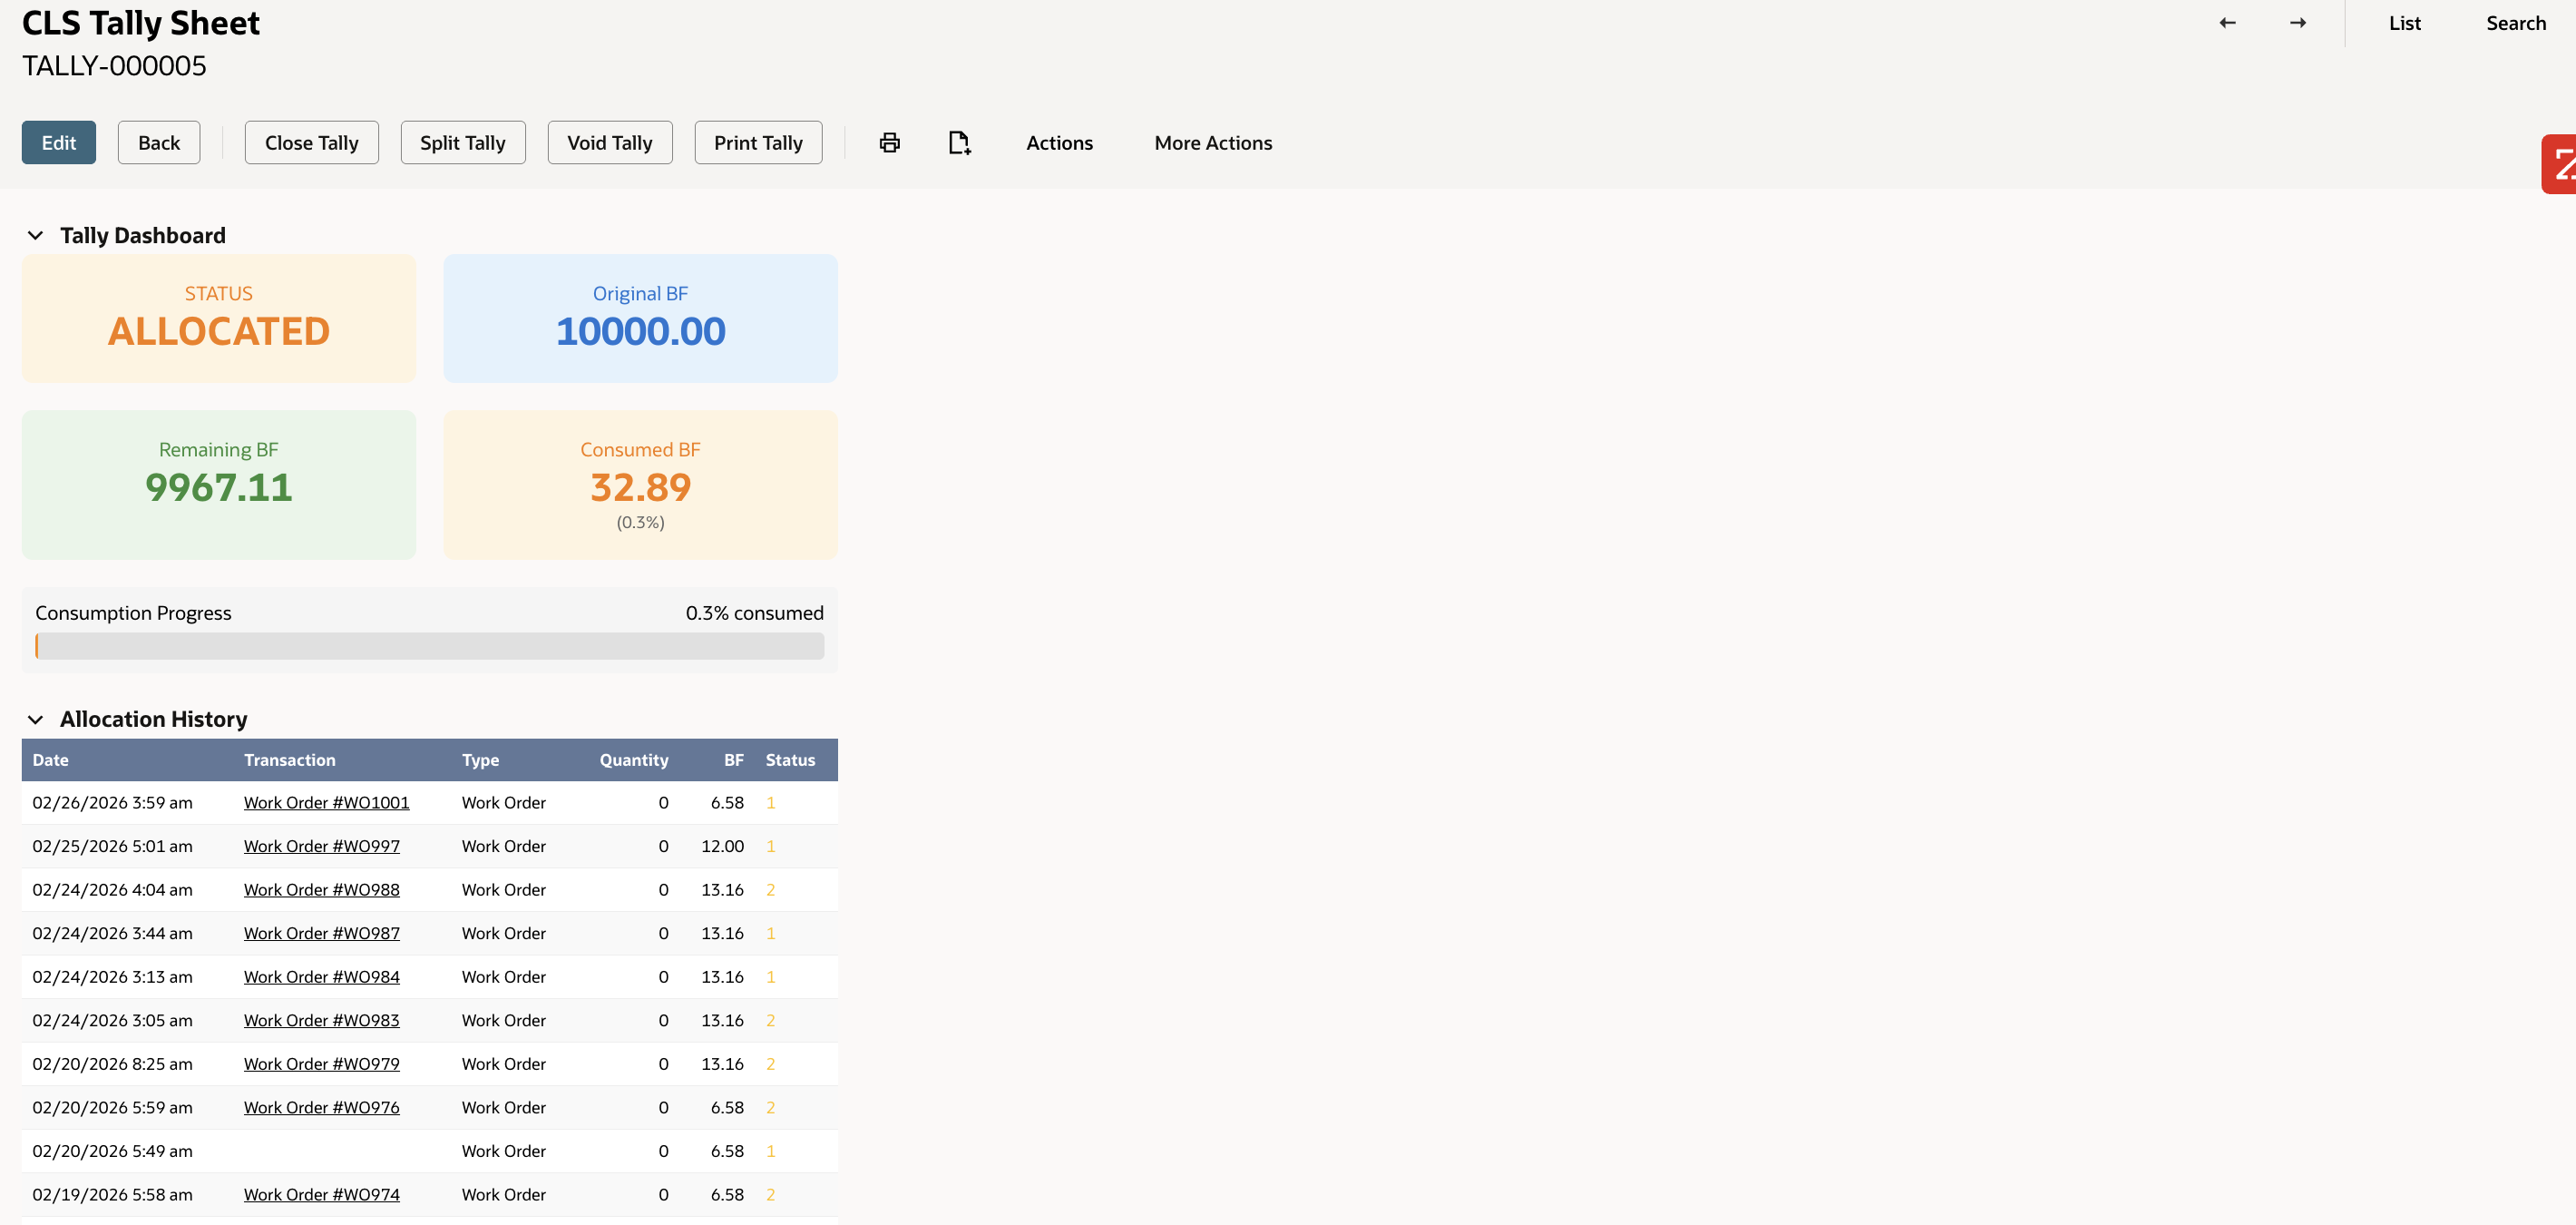Click the Back button

click(x=159, y=143)
